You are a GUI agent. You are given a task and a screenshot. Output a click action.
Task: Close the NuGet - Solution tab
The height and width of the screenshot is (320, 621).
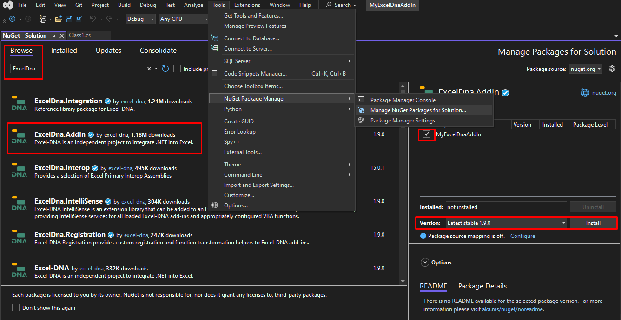click(x=61, y=36)
